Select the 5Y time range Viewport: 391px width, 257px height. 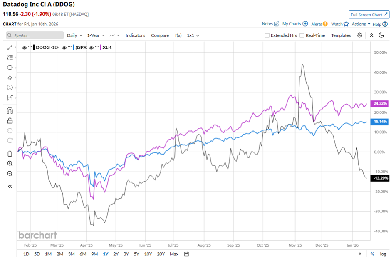click(136, 254)
